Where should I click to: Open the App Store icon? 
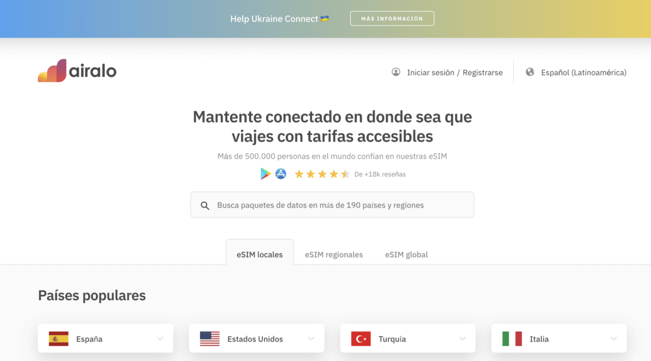(x=281, y=174)
